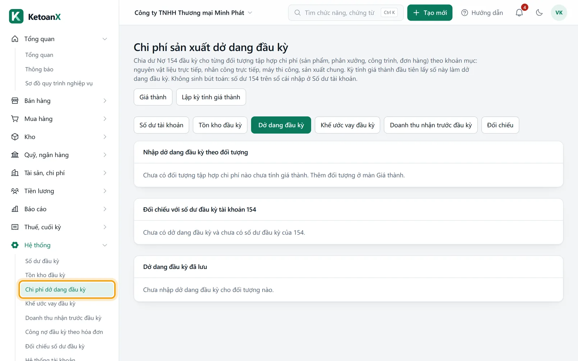The height and width of the screenshot is (361, 578).
Task: Click the Tổng quan home icon
Action: (15, 39)
